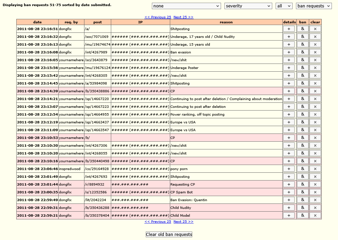This screenshot has width=338, height=240.
Task: Open the "none" filter dropdown
Action: pos(186,6)
